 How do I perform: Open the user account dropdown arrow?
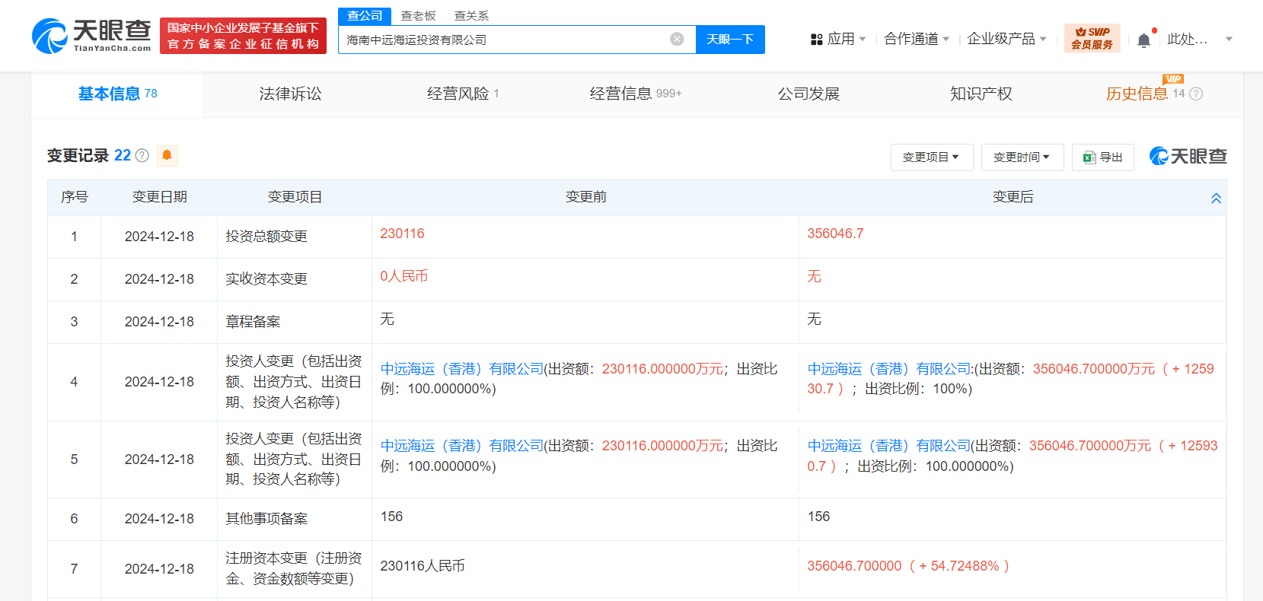(1229, 39)
